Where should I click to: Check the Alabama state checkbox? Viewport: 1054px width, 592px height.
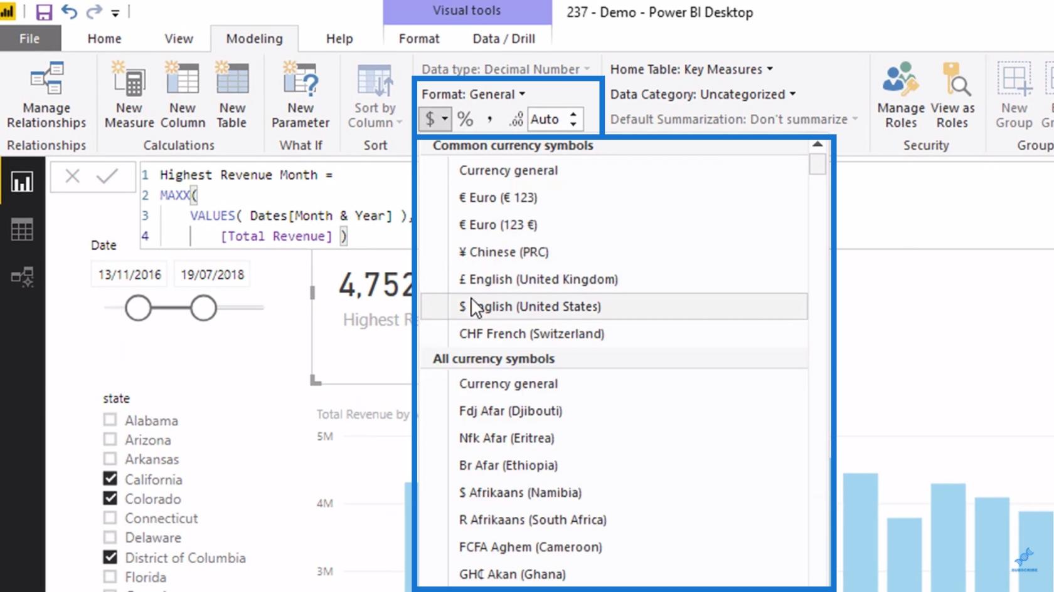[110, 419]
